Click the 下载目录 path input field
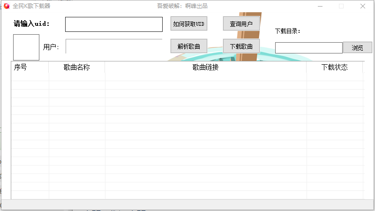375x211 pixels. 309,48
